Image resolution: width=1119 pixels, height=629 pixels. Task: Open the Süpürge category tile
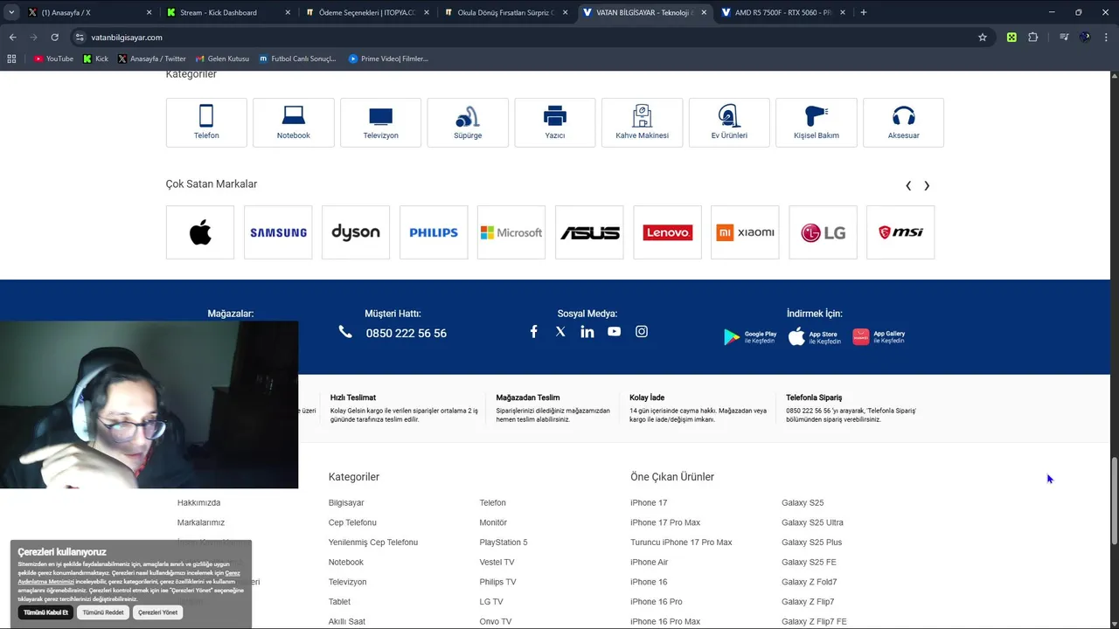click(468, 122)
